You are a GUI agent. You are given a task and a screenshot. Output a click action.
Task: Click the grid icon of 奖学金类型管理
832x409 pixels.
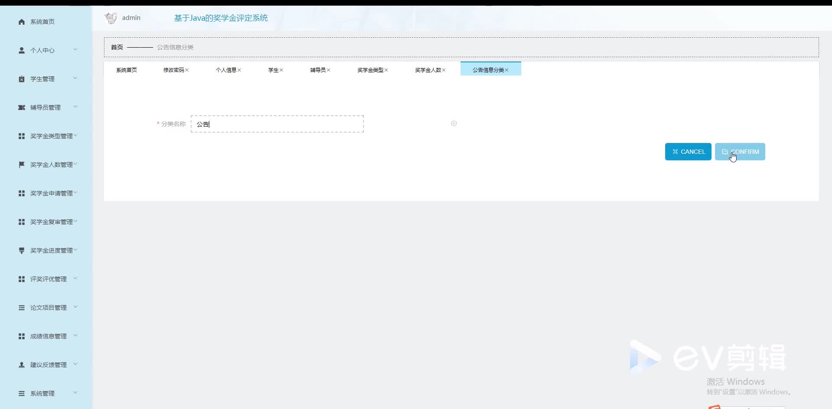pyautogui.click(x=21, y=136)
